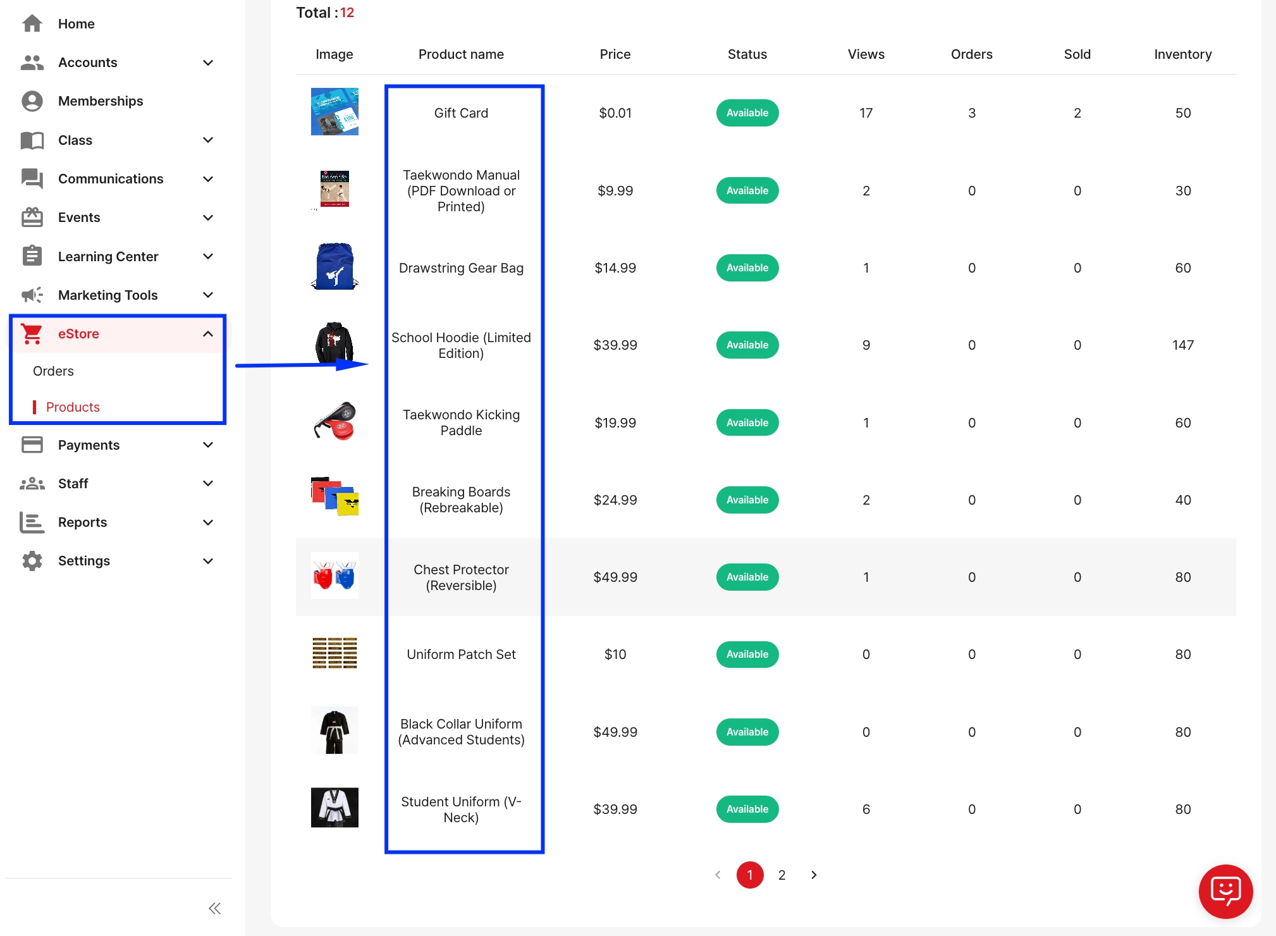
Task: Select the Products submenu item
Action: coord(73,407)
